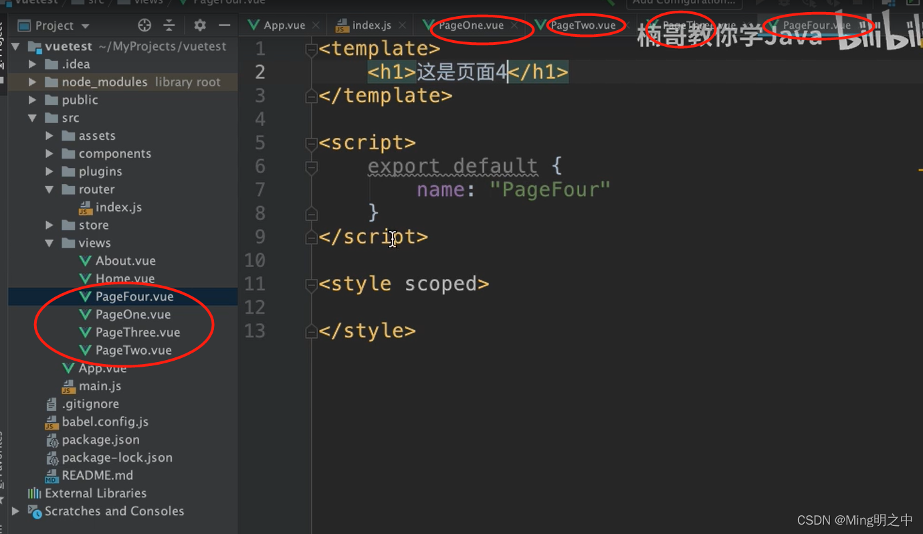Click the library icon beside External Libraries
Image resolution: width=923 pixels, height=534 pixels.
pyautogui.click(x=34, y=494)
